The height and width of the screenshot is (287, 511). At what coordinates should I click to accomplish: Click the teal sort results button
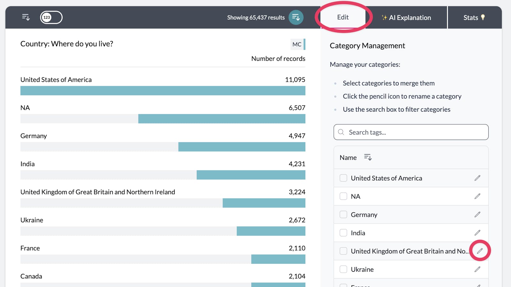[296, 17]
